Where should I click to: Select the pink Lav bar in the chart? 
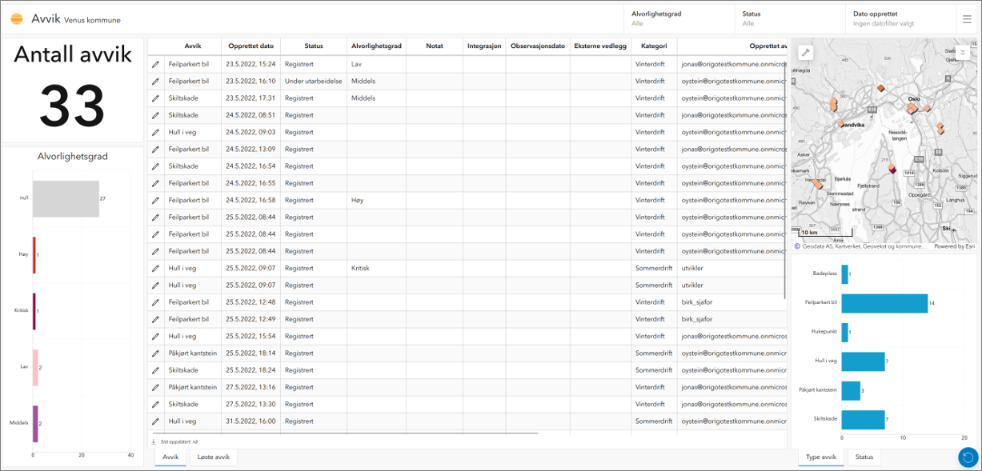(x=35, y=367)
